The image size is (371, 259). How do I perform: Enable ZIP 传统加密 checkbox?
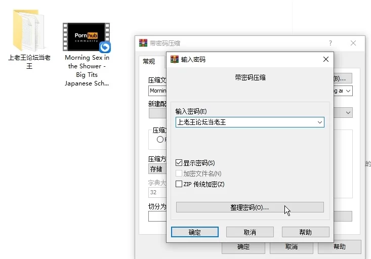179,184
